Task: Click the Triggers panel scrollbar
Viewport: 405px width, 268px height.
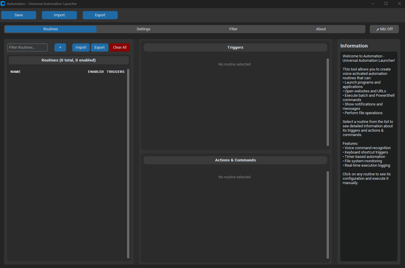Action: (x=328, y=102)
